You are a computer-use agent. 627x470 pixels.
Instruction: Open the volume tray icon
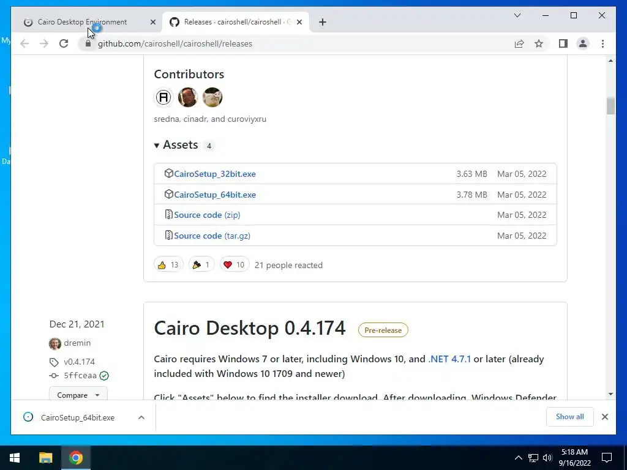click(547, 458)
